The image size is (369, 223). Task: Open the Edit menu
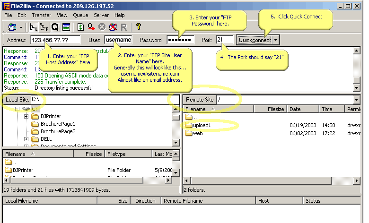click(x=22, y=15)
